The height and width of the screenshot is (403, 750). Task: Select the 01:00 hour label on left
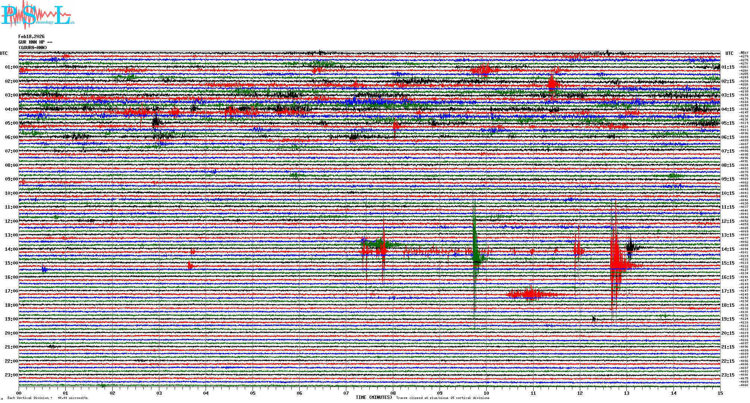pyautogui.click(x=11, y=68)
